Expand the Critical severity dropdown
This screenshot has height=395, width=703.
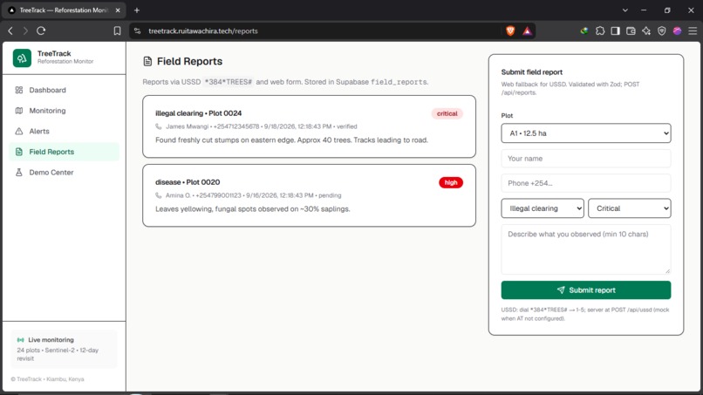(x=630, y=208)
